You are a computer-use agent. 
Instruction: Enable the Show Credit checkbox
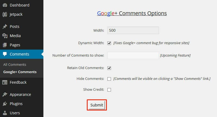tap(109, 90)
